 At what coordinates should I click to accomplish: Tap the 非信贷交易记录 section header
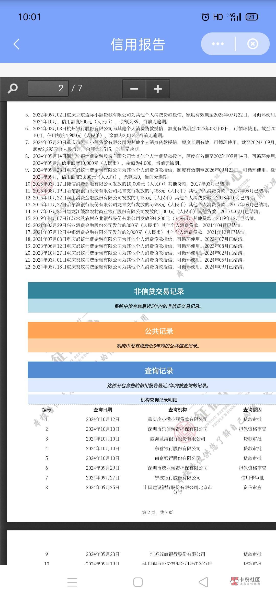click(x=159, y=291)
